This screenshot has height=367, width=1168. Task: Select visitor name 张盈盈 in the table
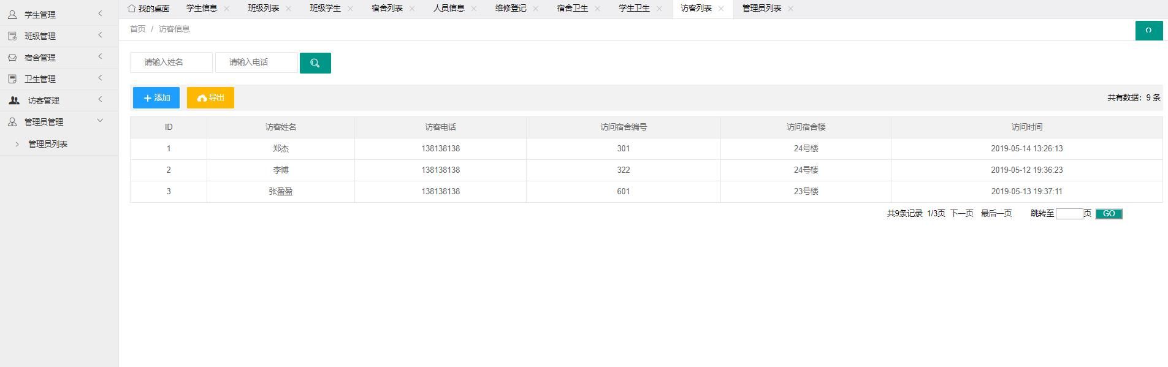281,192
